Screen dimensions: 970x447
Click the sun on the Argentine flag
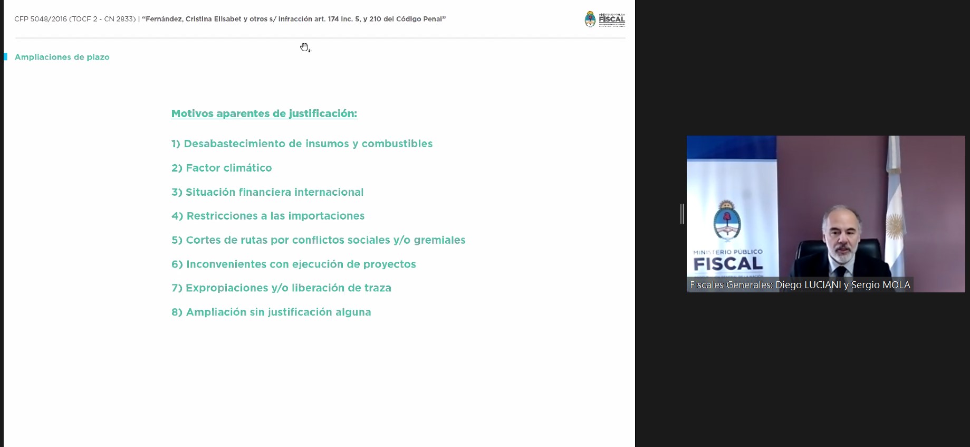point(895,225)
